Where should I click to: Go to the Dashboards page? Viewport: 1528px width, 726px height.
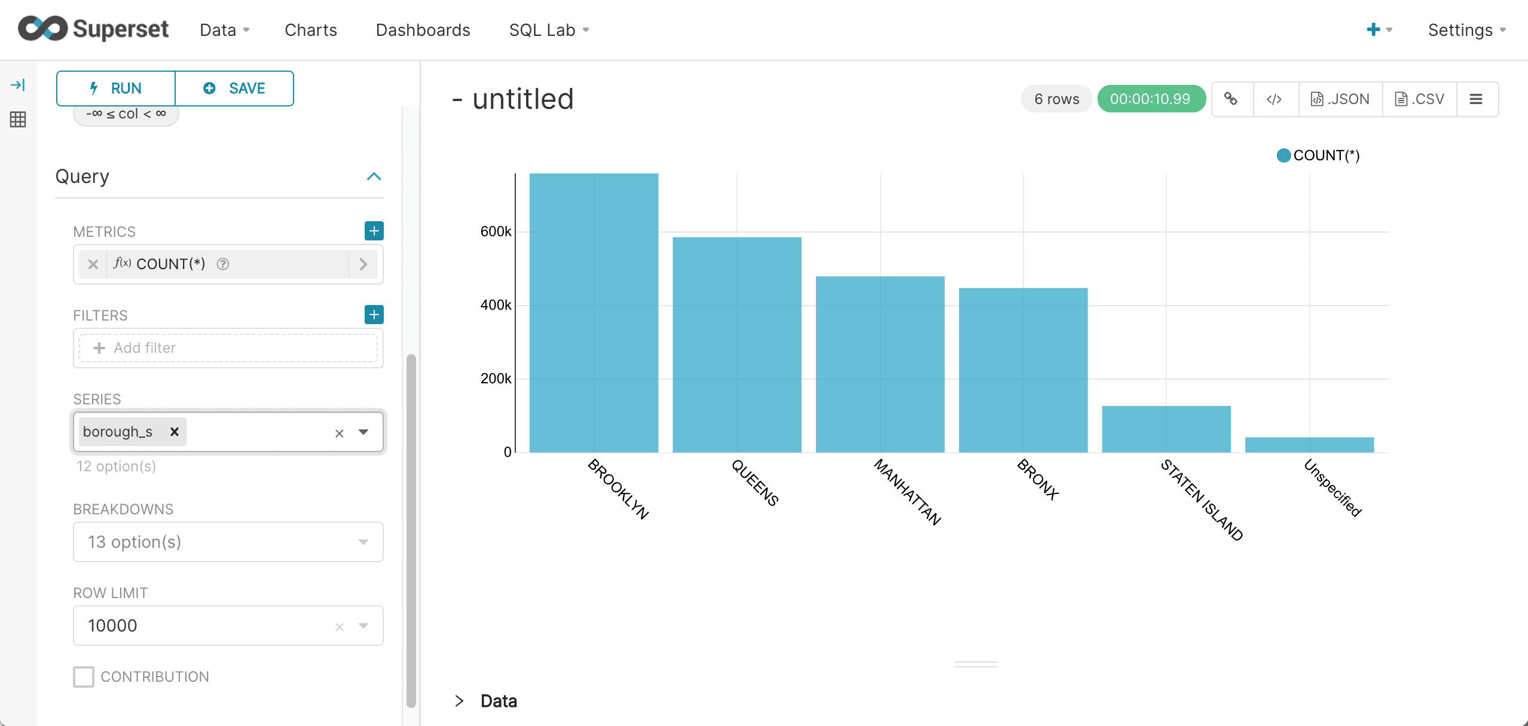click(x=423, y=29)
